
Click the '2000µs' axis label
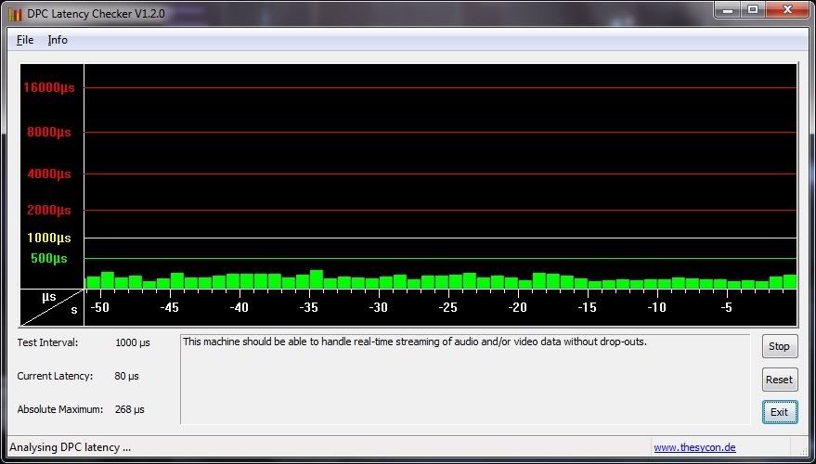49,211
